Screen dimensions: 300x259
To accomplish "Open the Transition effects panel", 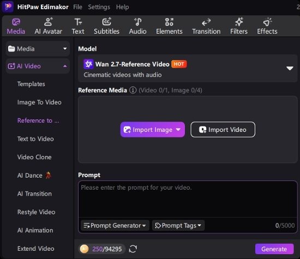I will click(x=206, y=26).
